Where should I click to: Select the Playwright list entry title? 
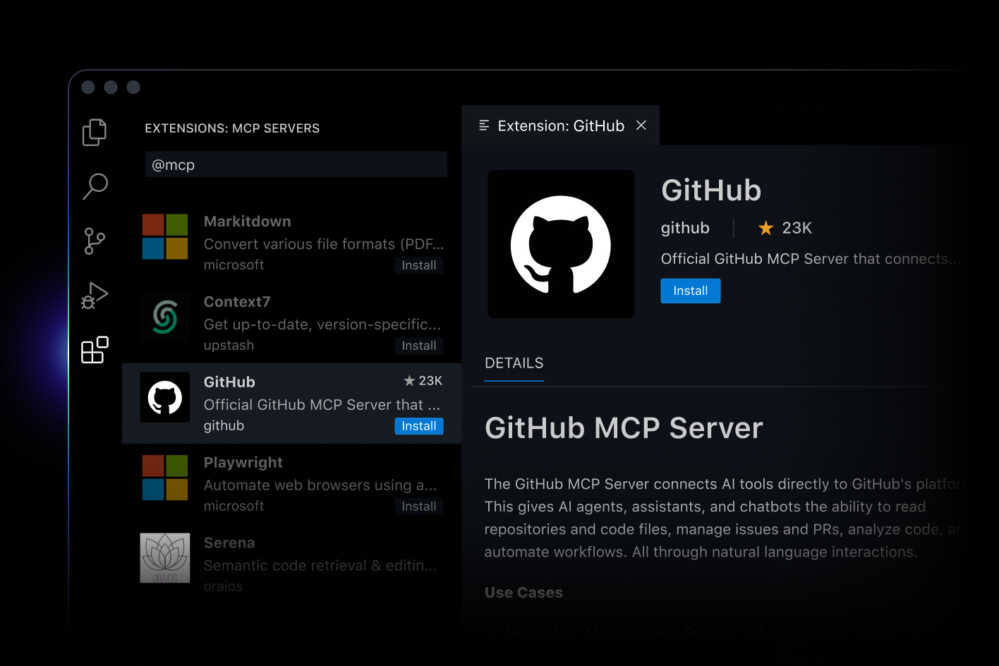pos(243,463)
